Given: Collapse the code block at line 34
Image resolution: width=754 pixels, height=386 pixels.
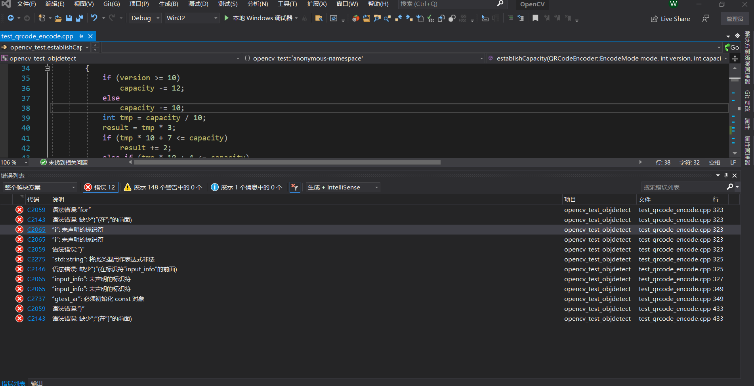Looking at the screenshot, I should (x=47, y=68).
